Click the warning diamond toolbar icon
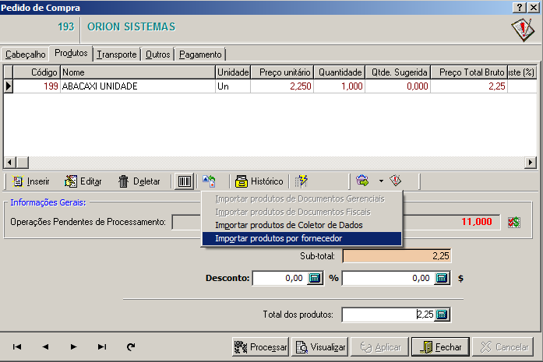543x362 pixels. click(396, 181)
